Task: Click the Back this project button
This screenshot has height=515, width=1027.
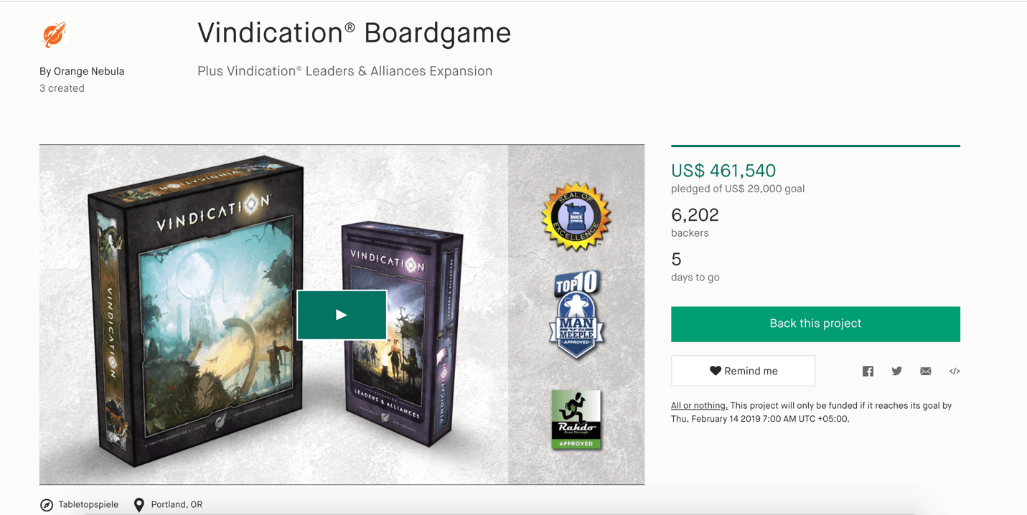Action: [x=815, y=323]
